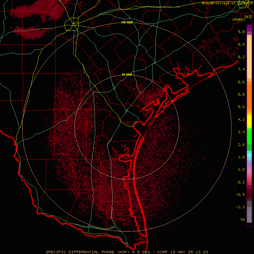Click the bright green band of the color bar
The height and width of the screenshot is (254, 254).
(249, 136)
